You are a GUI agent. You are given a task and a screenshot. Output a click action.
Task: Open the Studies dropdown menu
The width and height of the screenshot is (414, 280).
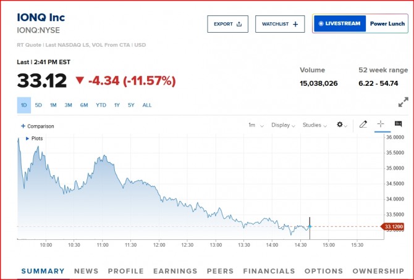pos(315,125)
